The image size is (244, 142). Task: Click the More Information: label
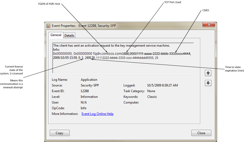coord(65,114)
